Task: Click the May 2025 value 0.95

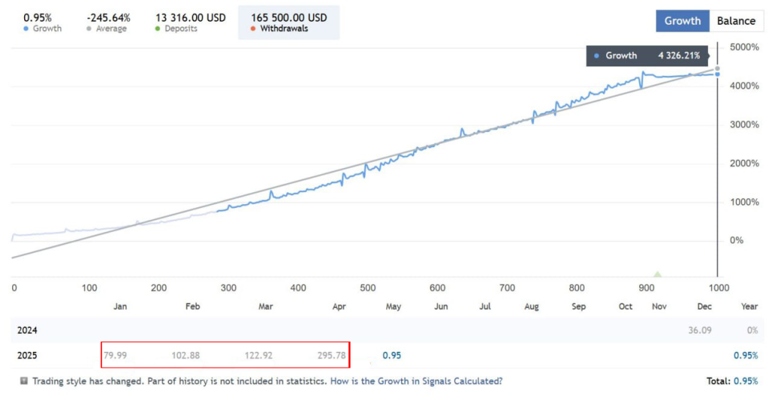Action: [391, 355]
